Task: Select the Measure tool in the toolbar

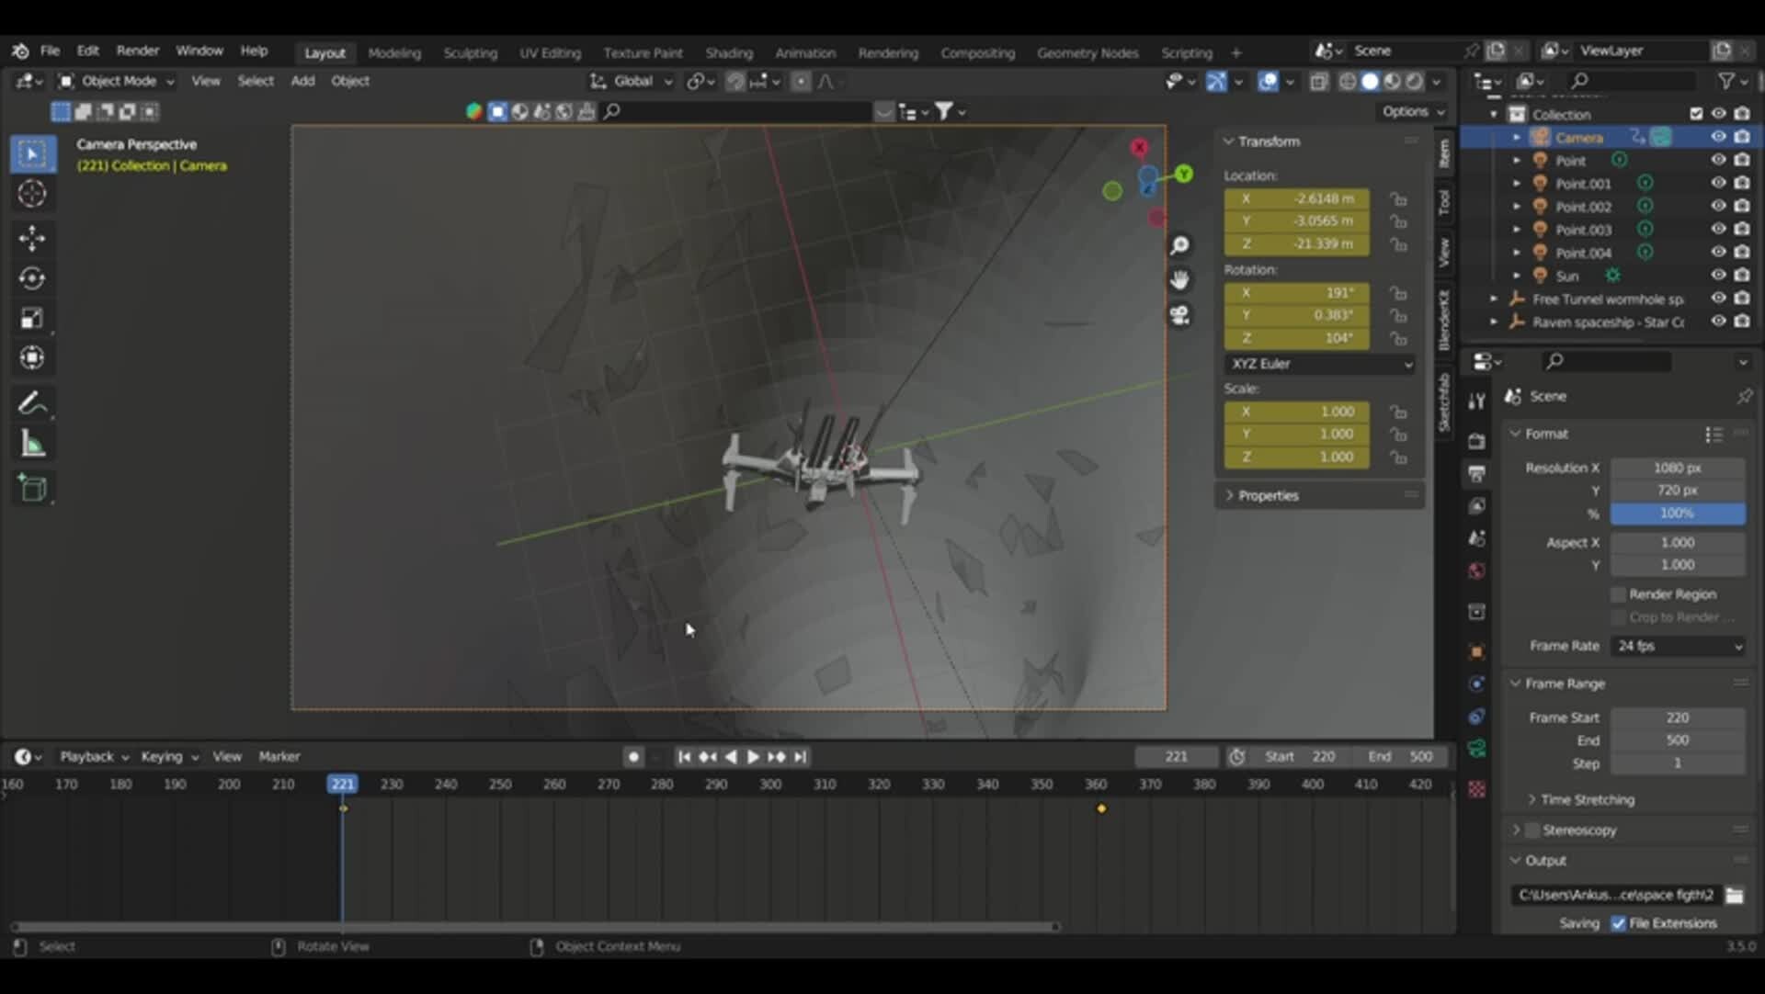Action: pos(32,443)
